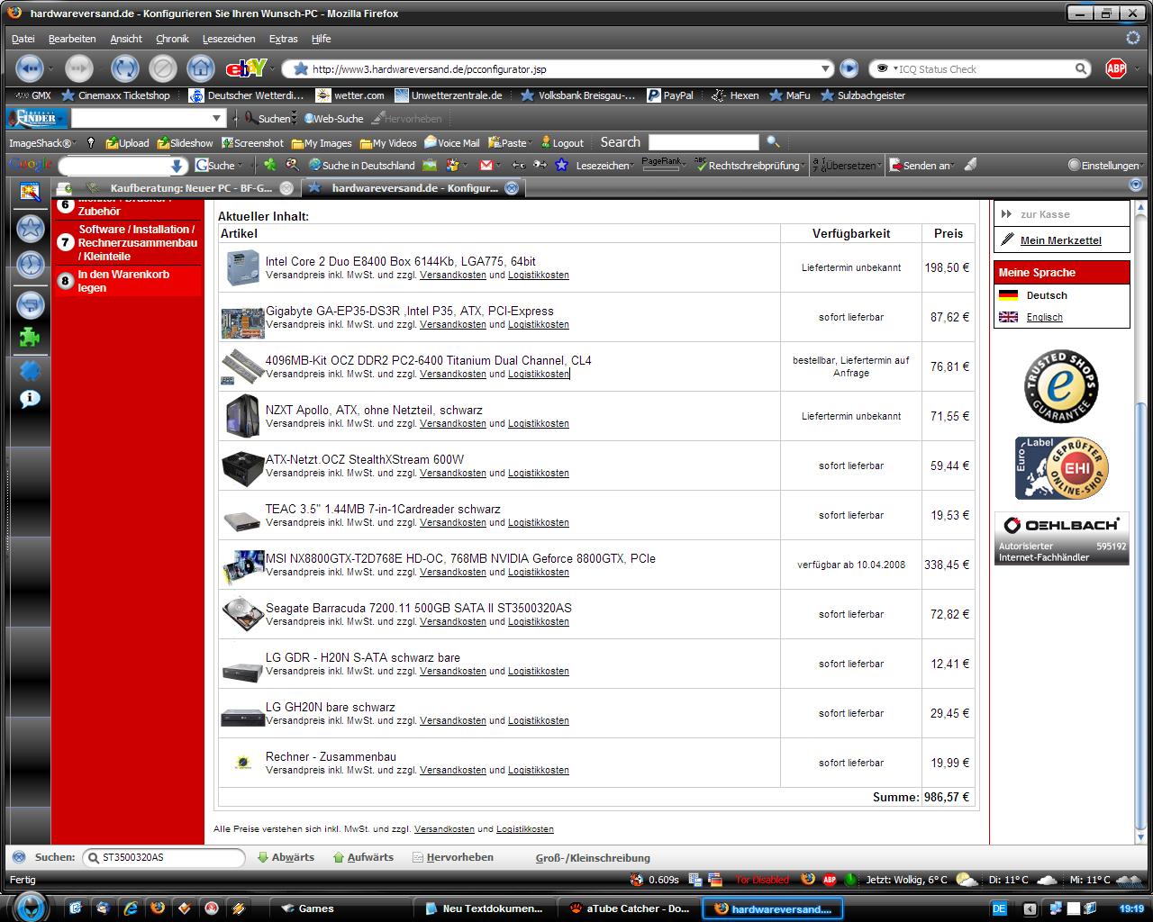Open the Extras menu
Viewport: 1153px width, 922px height.
click(283, 39)
